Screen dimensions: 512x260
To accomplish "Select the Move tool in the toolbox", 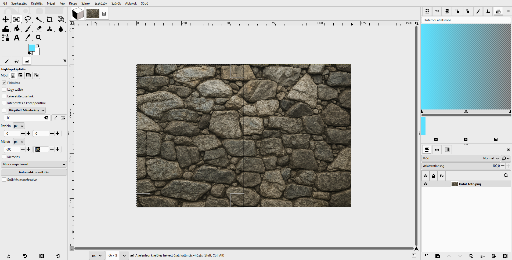I will point(6,19).
